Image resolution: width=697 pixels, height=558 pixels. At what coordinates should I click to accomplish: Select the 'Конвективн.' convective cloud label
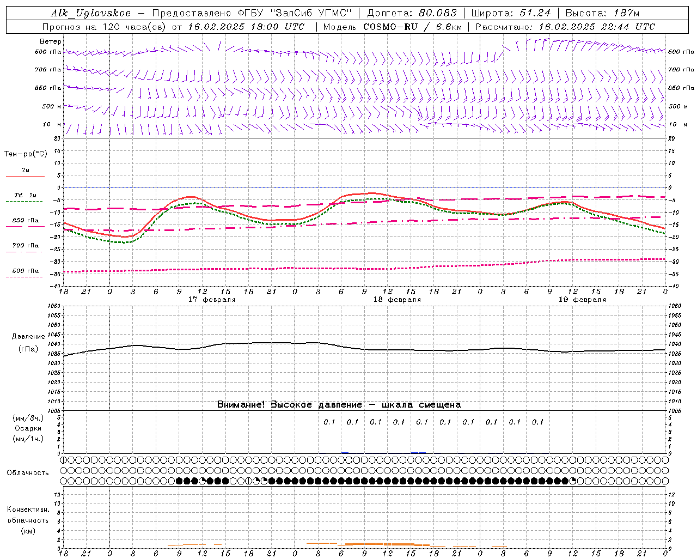(28, 510)
